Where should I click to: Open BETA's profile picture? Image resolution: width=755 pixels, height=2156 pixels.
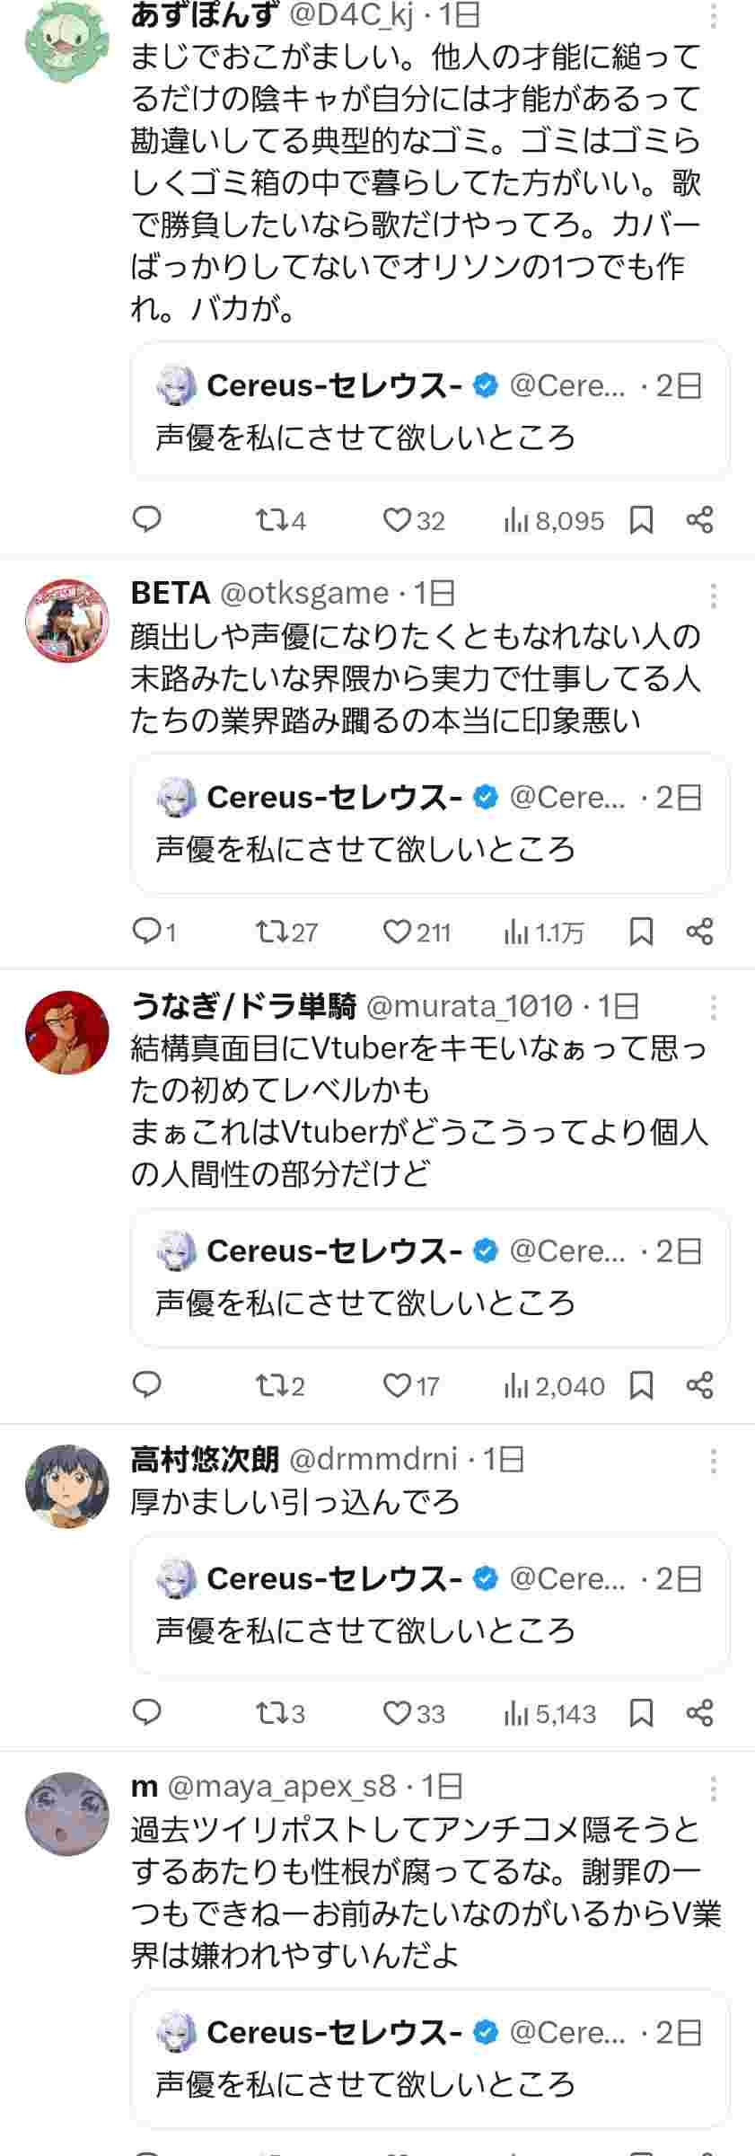(66, 620)
